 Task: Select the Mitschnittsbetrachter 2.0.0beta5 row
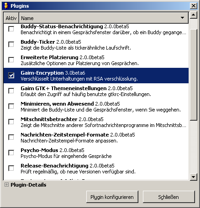[x=96, y=122]
